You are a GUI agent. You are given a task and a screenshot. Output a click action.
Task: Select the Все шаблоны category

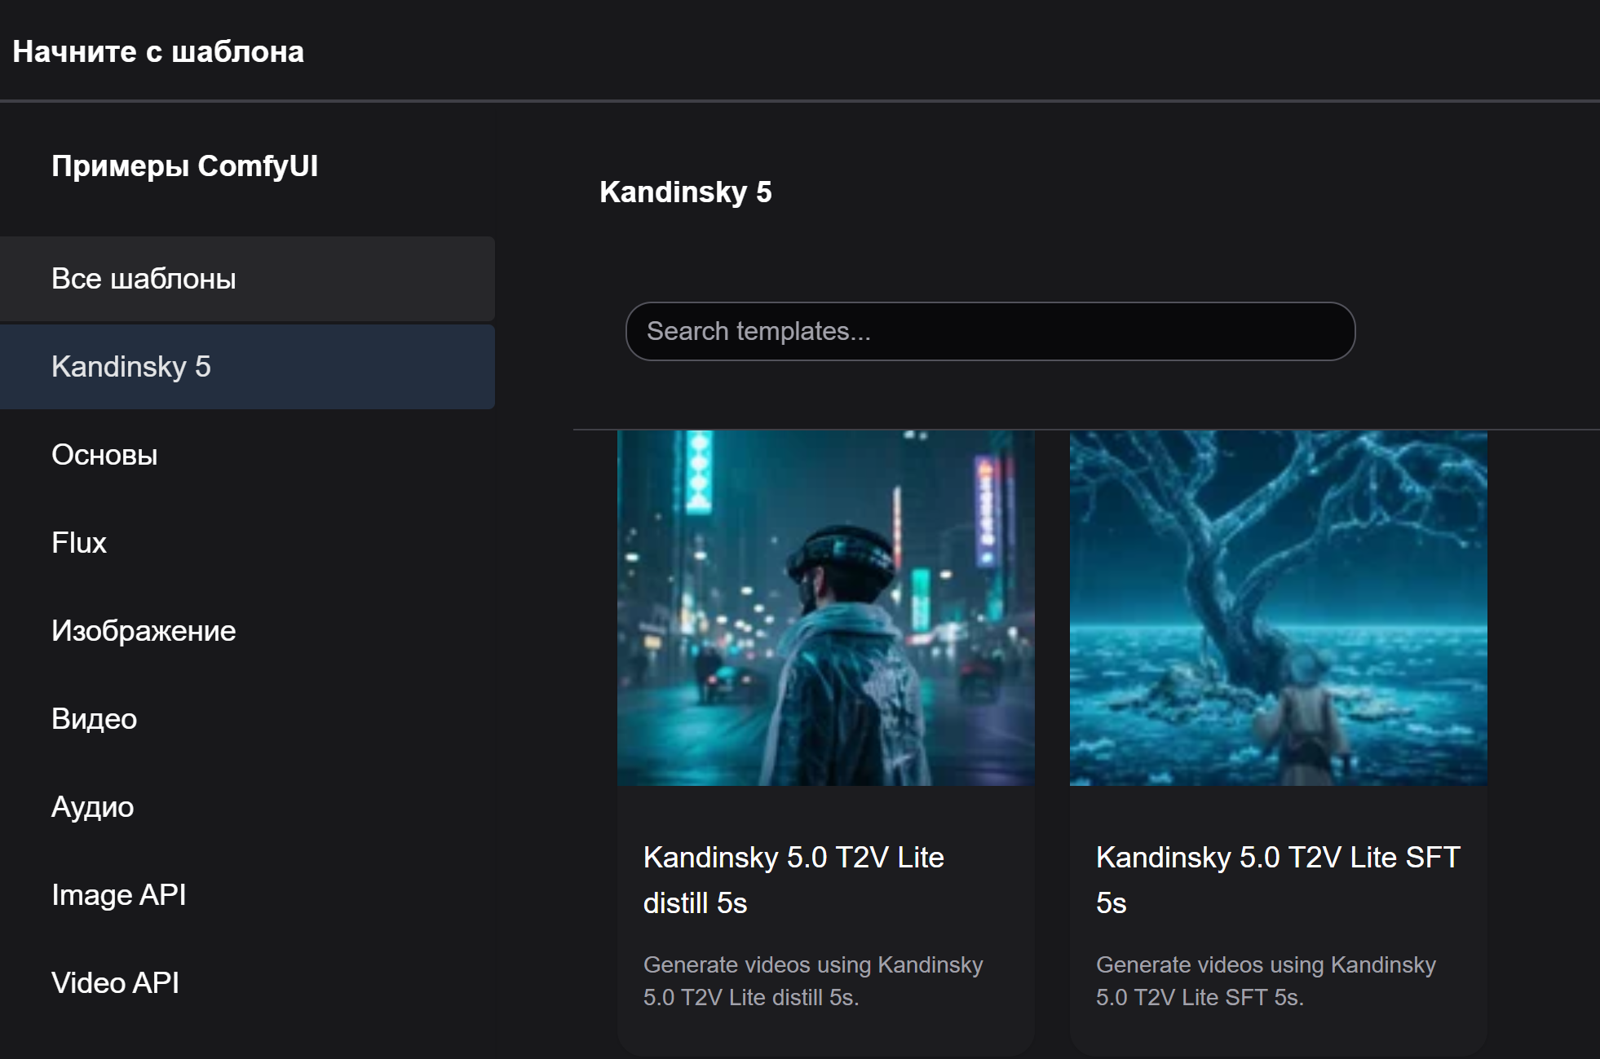click(x=144, y=279)
